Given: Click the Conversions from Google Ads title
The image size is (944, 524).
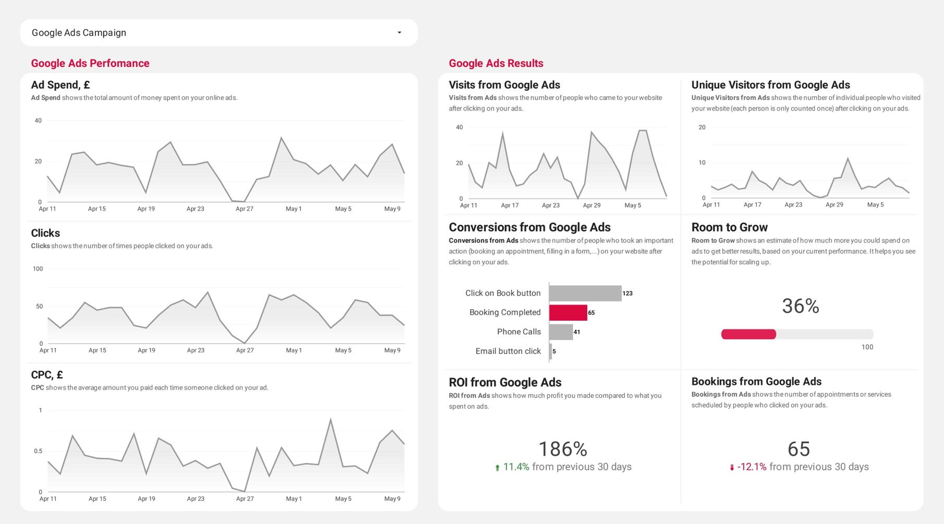Looking at the screenshot, I should (x=530, y=227).
